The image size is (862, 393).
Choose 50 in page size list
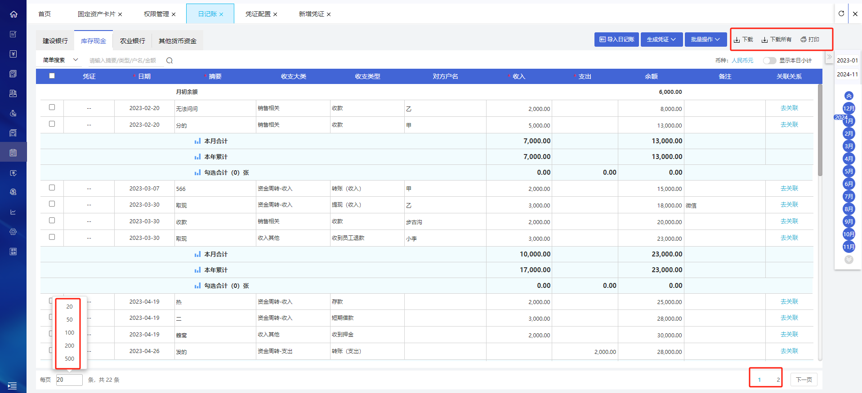[69, 320]
